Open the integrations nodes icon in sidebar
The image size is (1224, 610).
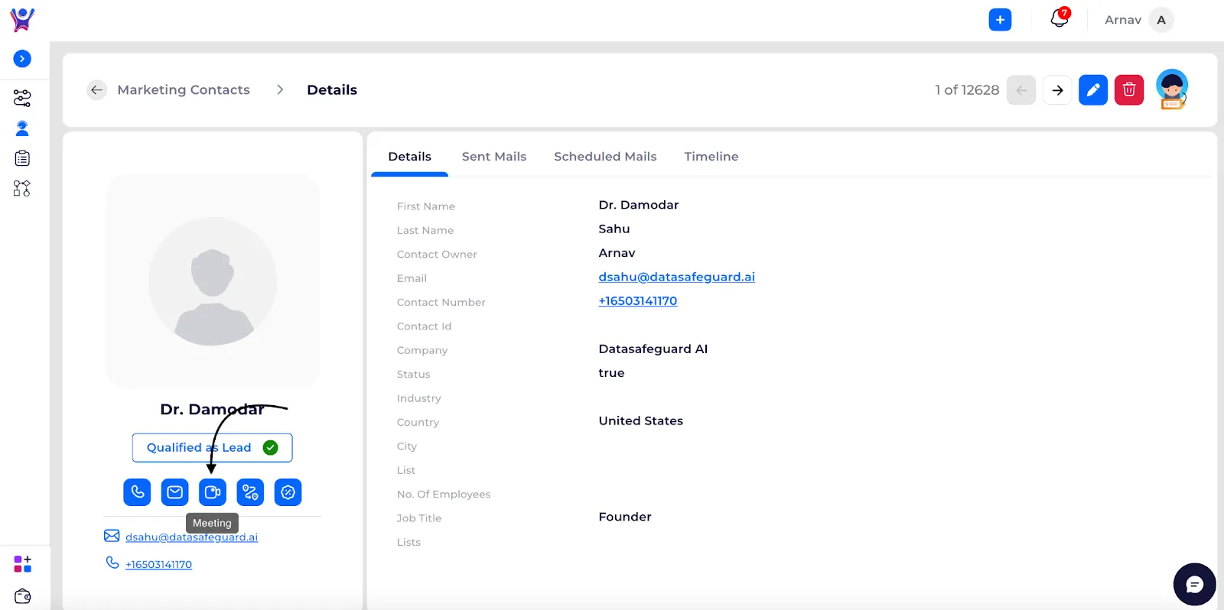point(22,188)
